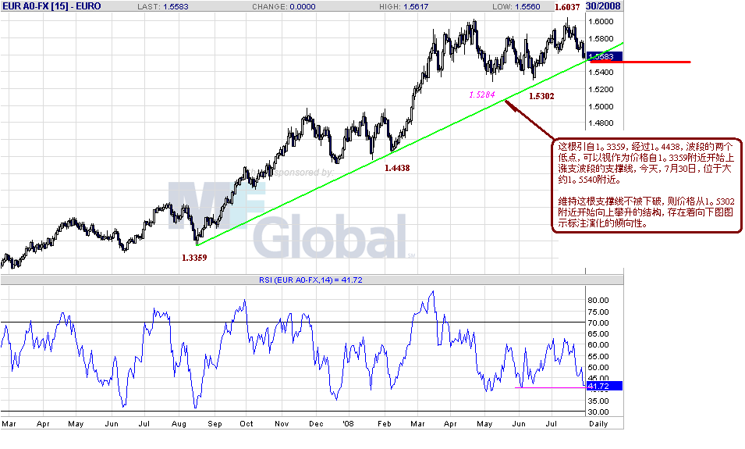The width and height of the screenshot is (745, 449).
Task: Click the magenta 1.5284 low label
Action: tap(482, 94)
